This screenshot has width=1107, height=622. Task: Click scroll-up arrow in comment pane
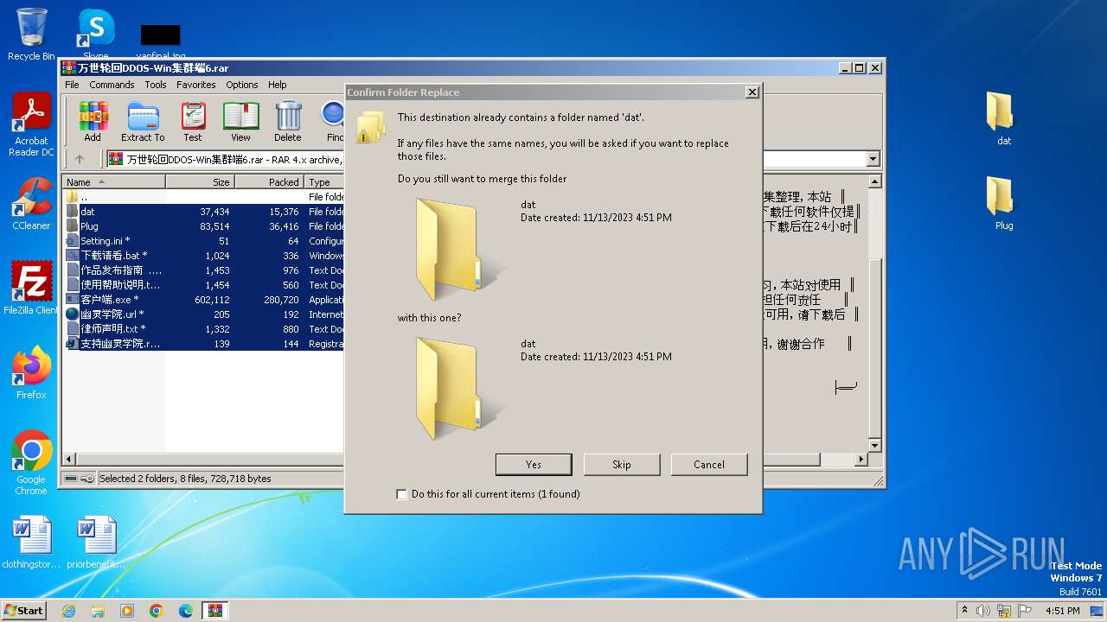(x=874, y=182)
